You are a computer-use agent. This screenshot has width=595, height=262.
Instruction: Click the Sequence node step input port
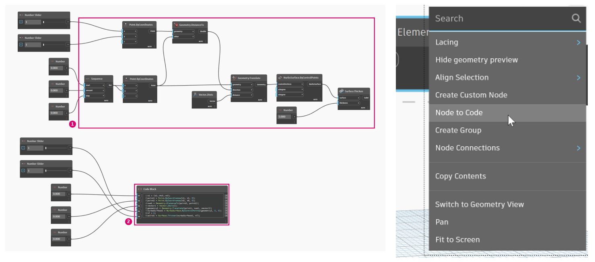[x=95, y=96]
